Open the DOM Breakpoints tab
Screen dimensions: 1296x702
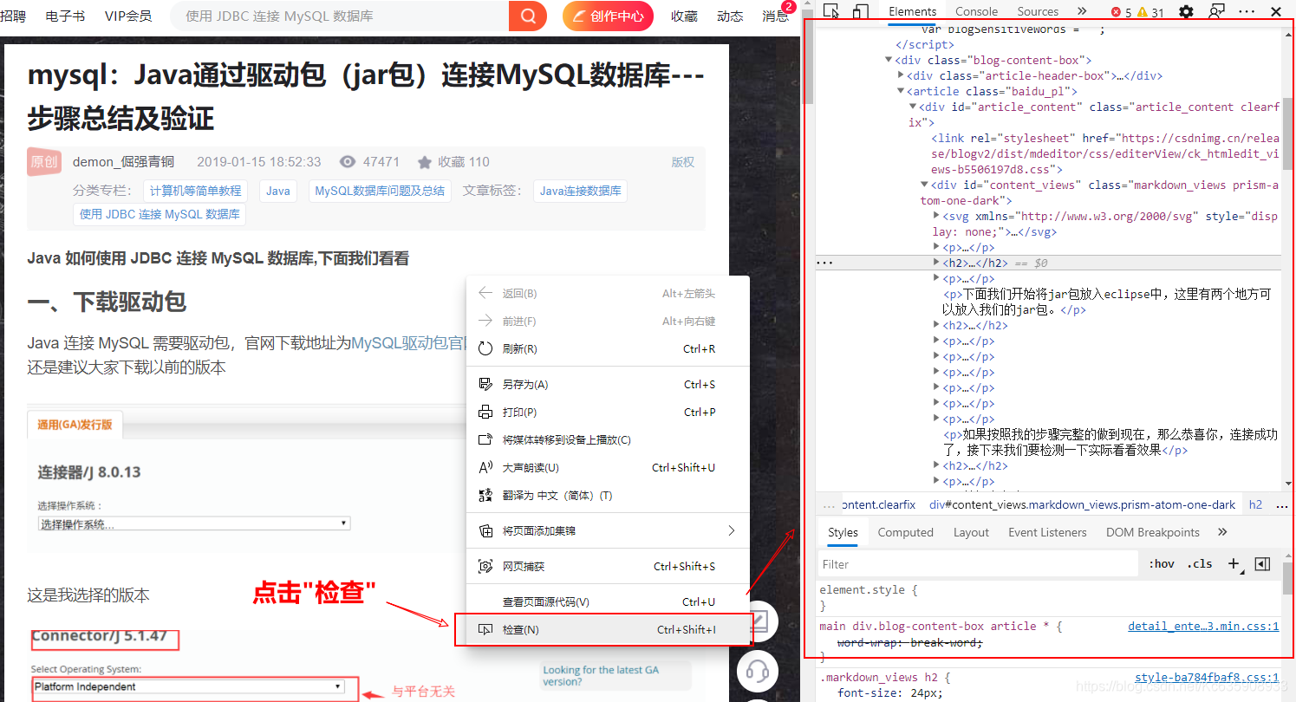[x=1153, y=532]
